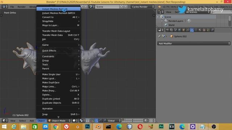Open the Cycles Render engine dropdown
This screenshot has height=130, width=232.
tap(142, 7)
